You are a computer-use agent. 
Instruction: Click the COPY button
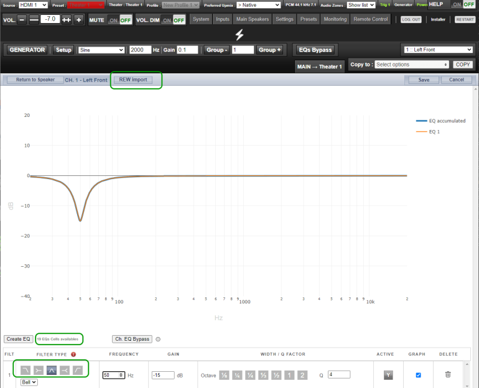click(462, 65)
